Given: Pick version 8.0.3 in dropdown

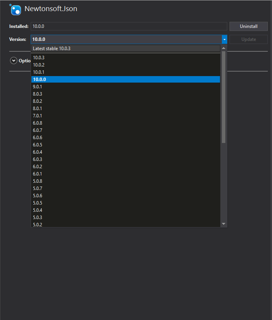Looking at the screenshot, I should 125,94.
